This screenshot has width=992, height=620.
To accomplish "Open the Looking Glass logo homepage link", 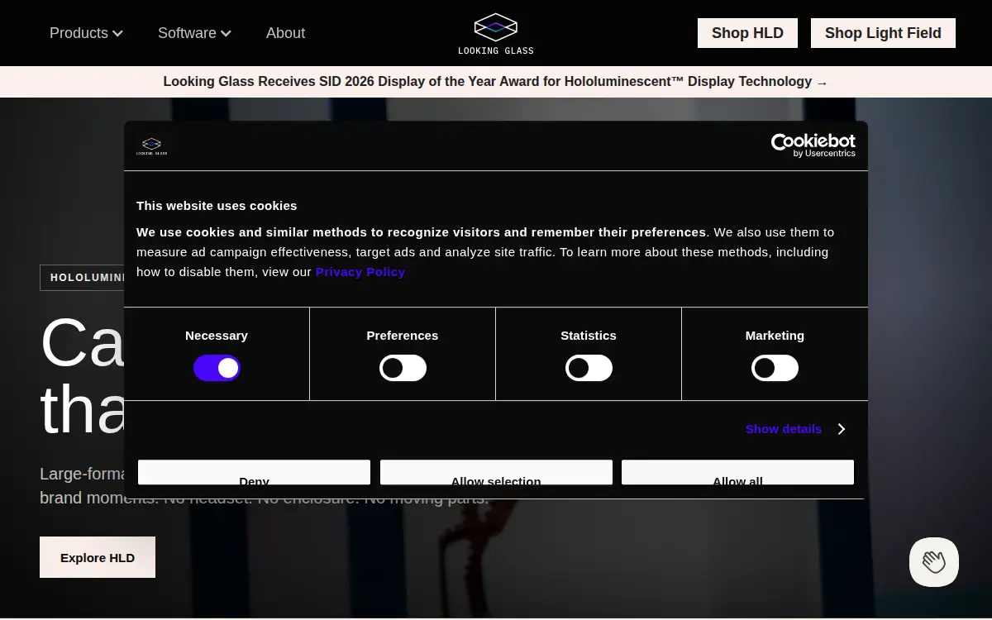I will pyautogui.click(x=496, y=33).
